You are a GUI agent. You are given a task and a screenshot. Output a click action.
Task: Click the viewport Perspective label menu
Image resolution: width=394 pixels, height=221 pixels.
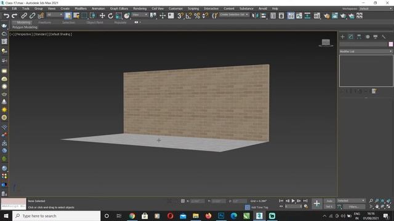[x=23, y=34]
